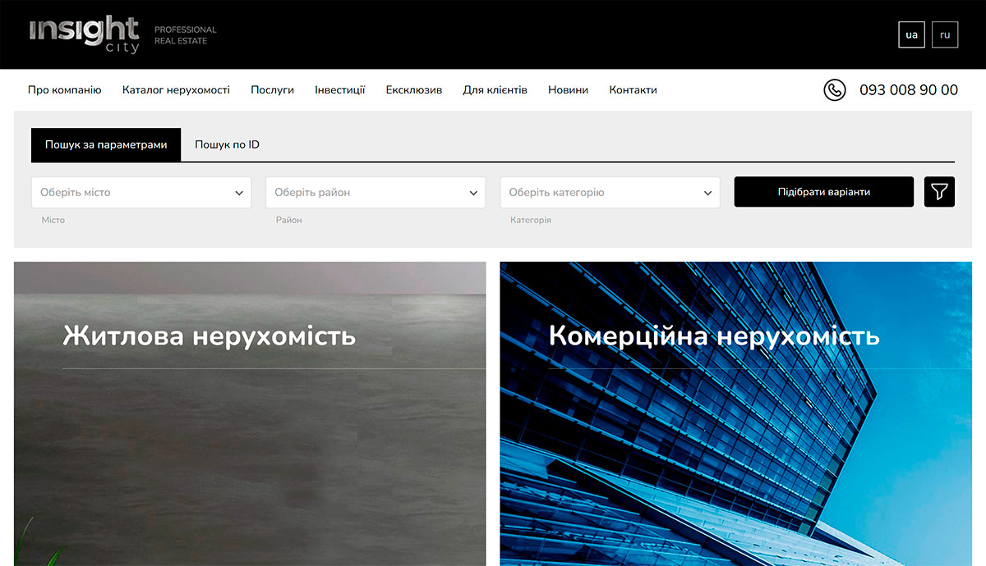
Task: Switch language to ua
Action: click(x=911, y=35)
